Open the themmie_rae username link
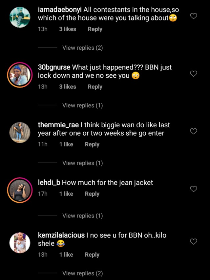Viewport: 210px width, 280px height. tap(58, 125)
